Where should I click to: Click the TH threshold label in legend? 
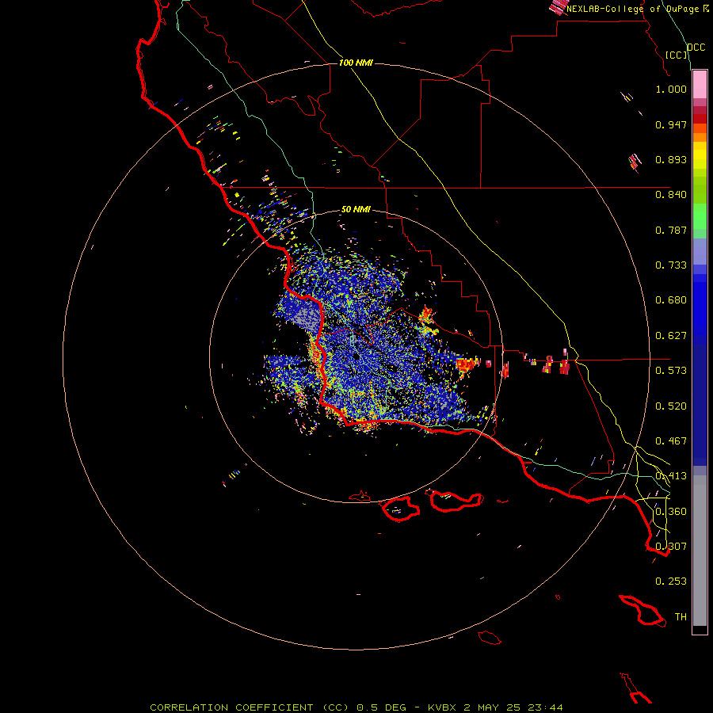tap(681, 617)
